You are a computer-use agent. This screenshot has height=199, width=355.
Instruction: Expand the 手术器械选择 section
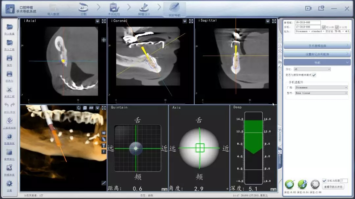(317, 45)
